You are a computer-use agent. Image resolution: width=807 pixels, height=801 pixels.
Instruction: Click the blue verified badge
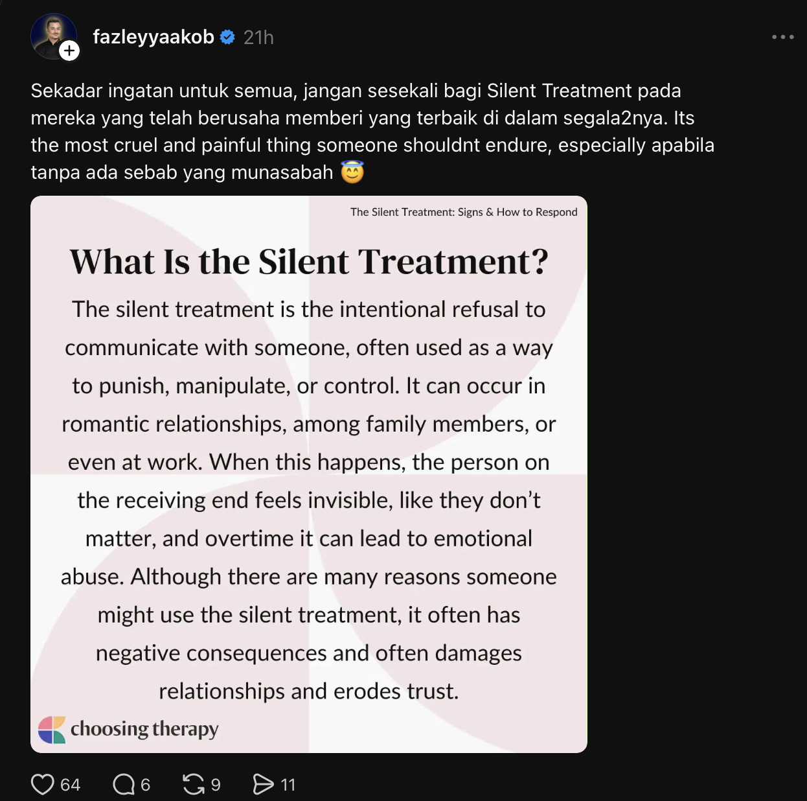(x=227, y=37)
